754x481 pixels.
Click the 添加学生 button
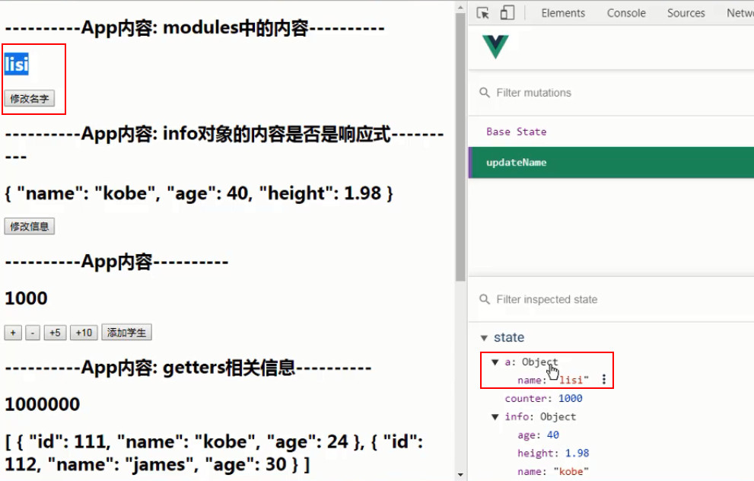126,333
